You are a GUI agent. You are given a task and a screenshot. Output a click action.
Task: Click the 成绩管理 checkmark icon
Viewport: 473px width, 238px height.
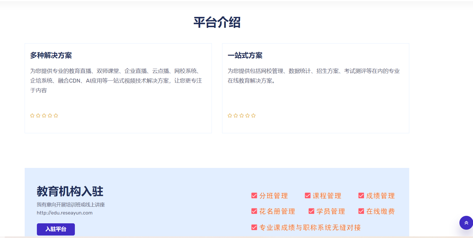point(361,196)
